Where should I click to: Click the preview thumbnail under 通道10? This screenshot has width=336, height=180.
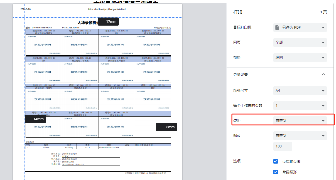(117, 99)
